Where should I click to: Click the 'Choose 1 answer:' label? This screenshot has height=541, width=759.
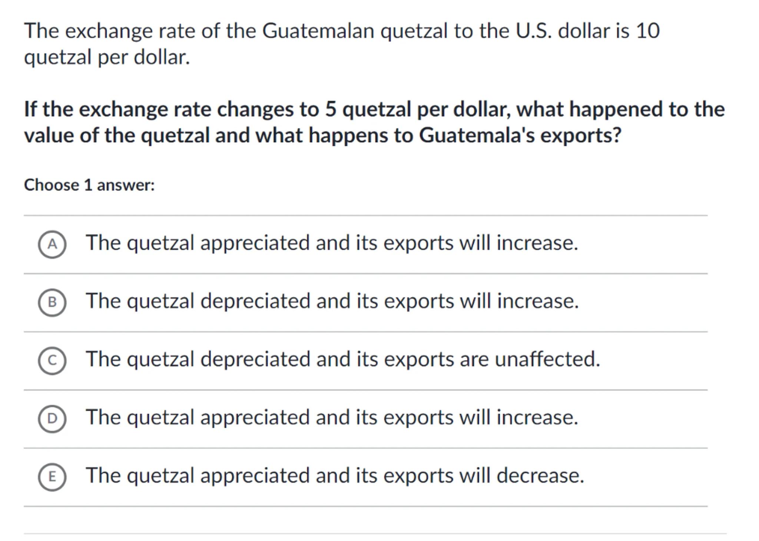point(89,185)
